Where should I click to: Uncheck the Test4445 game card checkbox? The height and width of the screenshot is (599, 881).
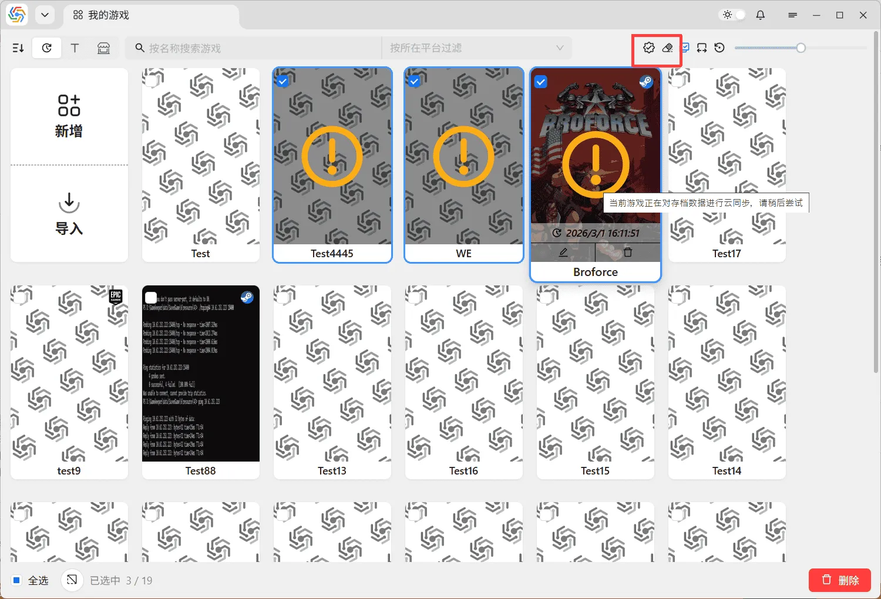tap(283, 80)
